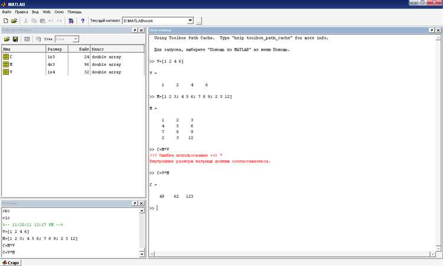443x266 pixels.
Task: Save workspace using the floppy disk icon
Action: 15,39
